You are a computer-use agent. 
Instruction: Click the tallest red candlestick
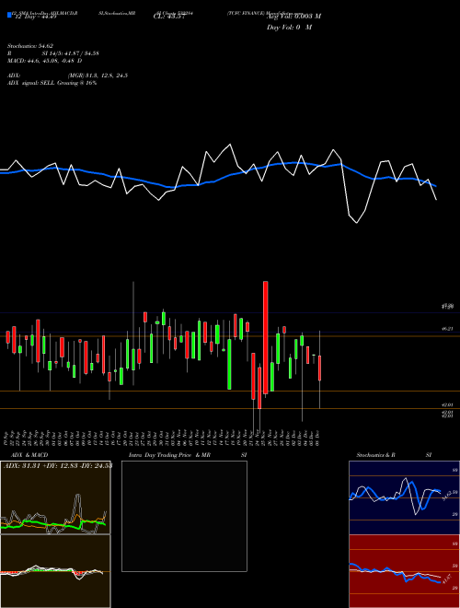coord(265,338)
